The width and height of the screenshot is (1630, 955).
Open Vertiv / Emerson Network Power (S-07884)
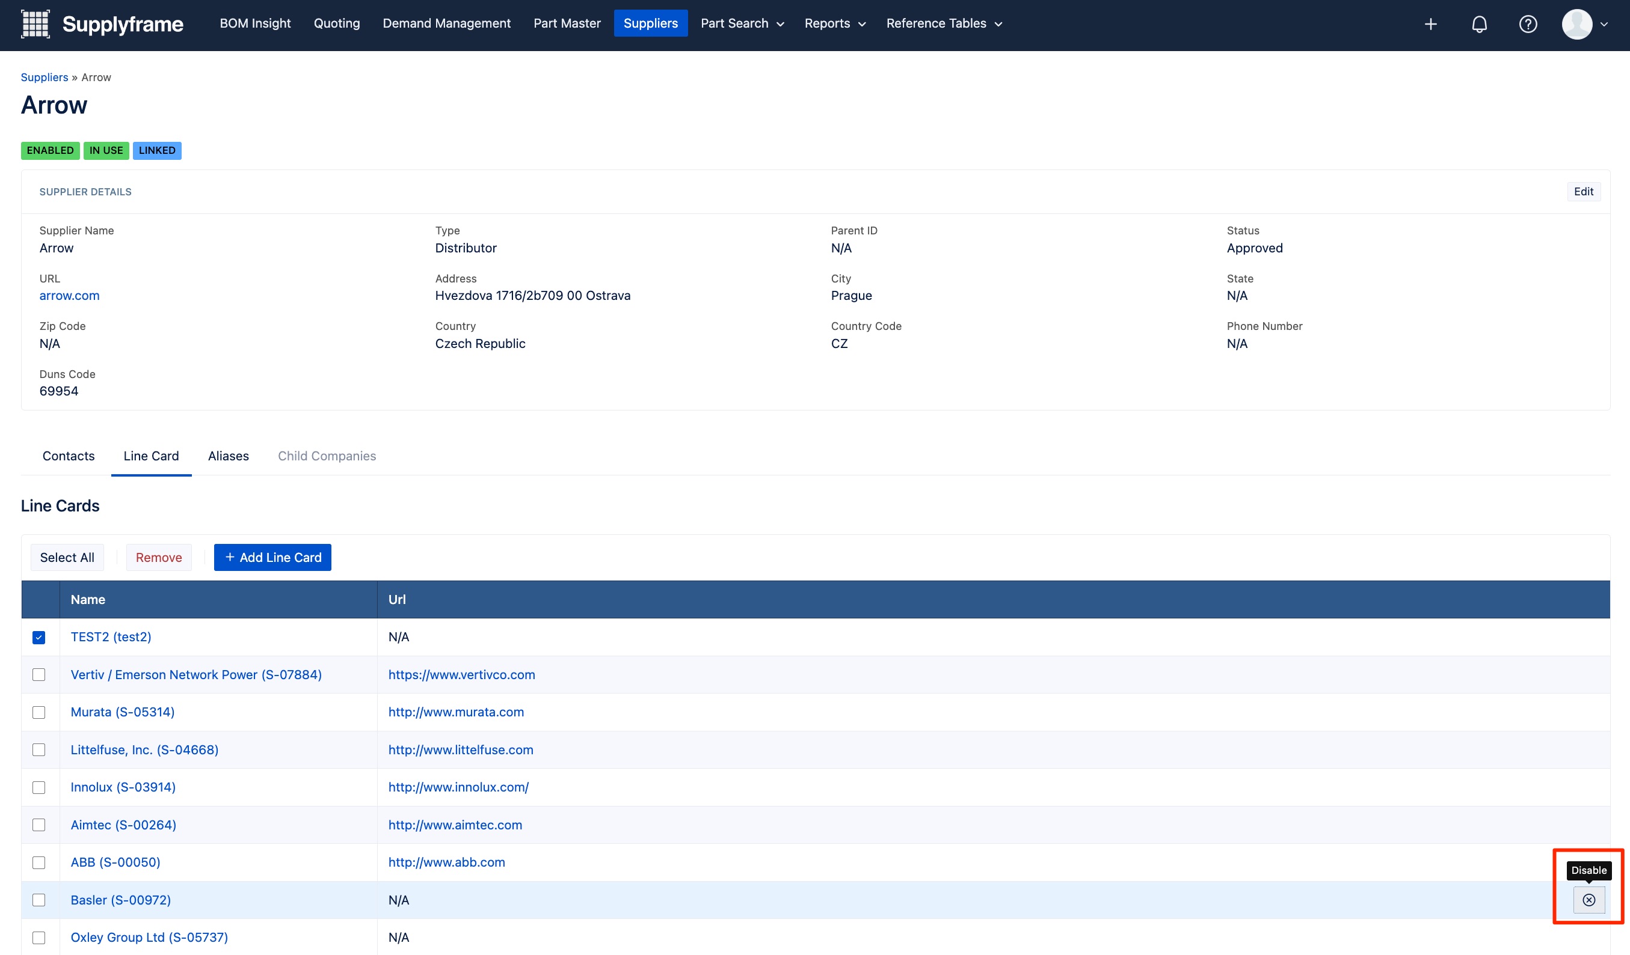point(196,674)
